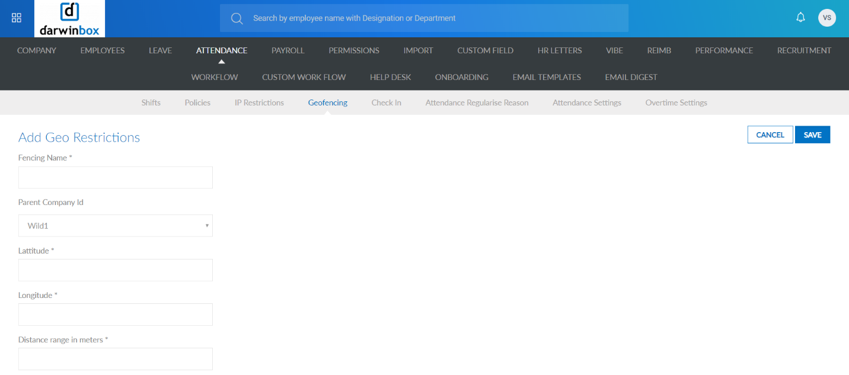
Task: Select the Overtime Settings tab
Action: (x=676, y=102)
